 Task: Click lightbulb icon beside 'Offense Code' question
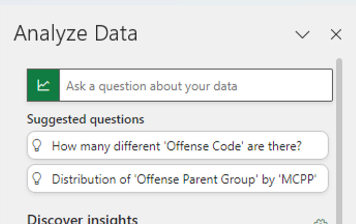(x=37, y=146)
